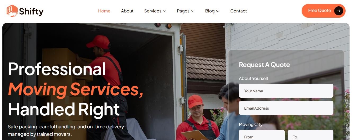Expand the Blog dropdown chevron
Screen dimensions: 353x140
pyautogui.click(x=218, y=11)
